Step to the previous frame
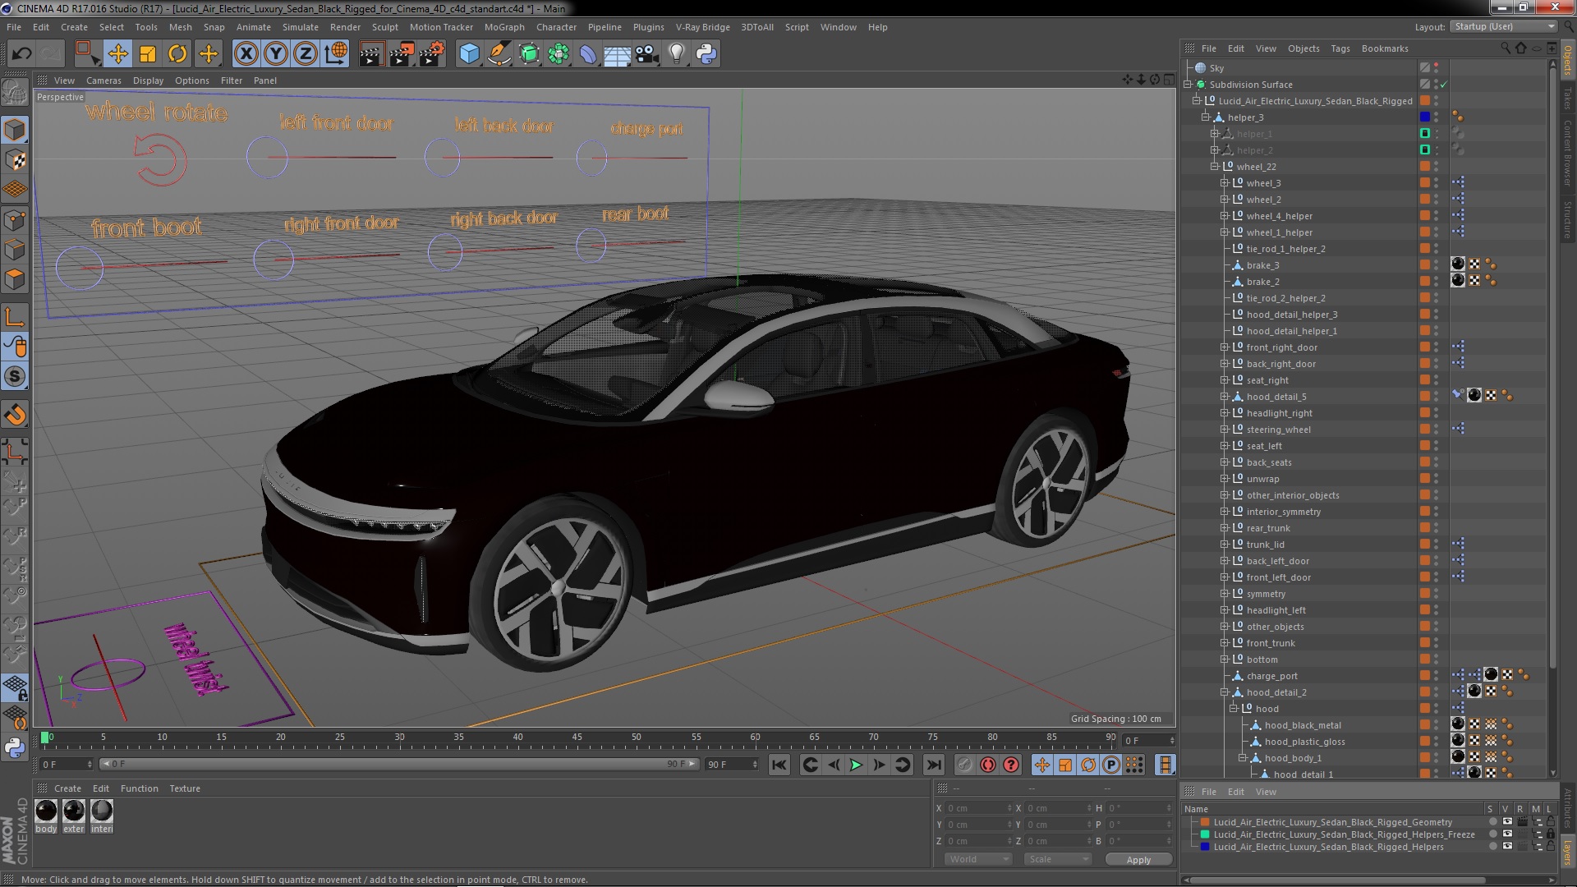This screenshot has height=887, width=1577. [834, 765]
